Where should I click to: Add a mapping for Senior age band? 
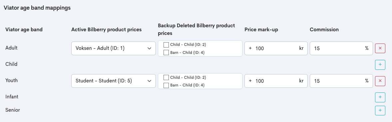tap(380, 110)
